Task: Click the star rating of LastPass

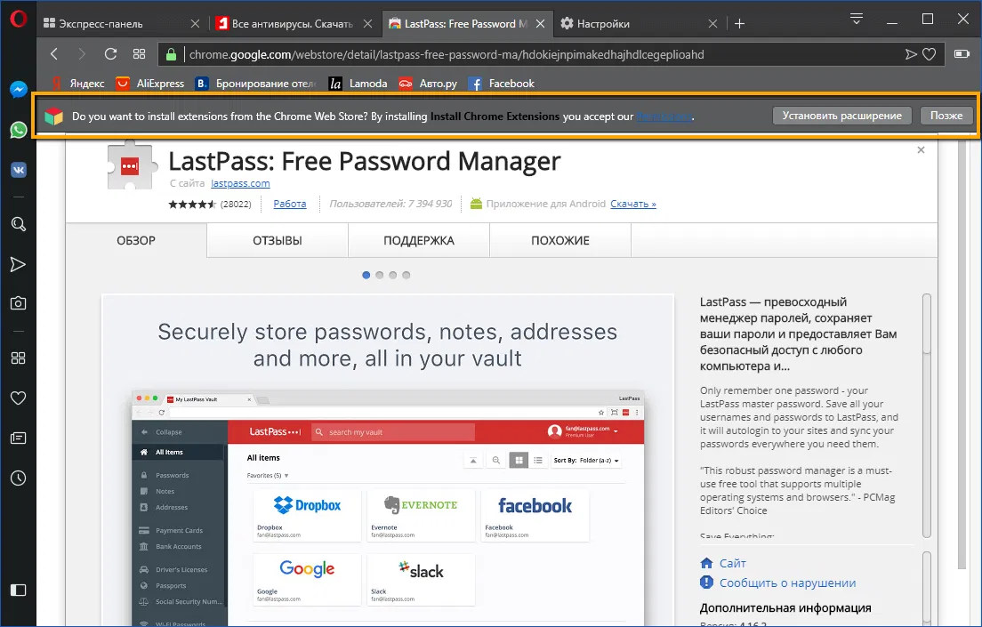Action: click(x=192, y=204)
